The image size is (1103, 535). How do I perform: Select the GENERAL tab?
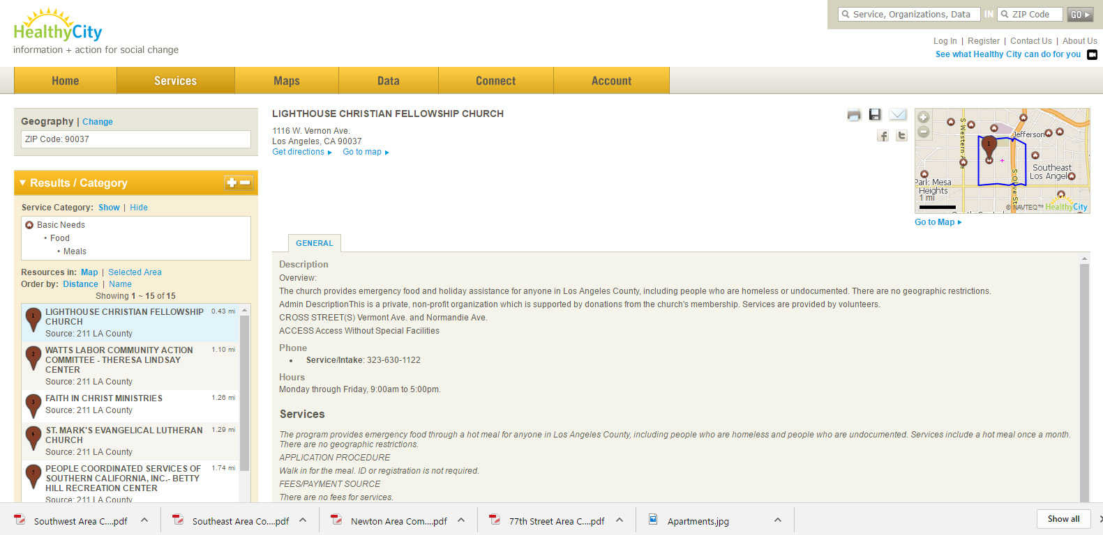click(314, 243)
